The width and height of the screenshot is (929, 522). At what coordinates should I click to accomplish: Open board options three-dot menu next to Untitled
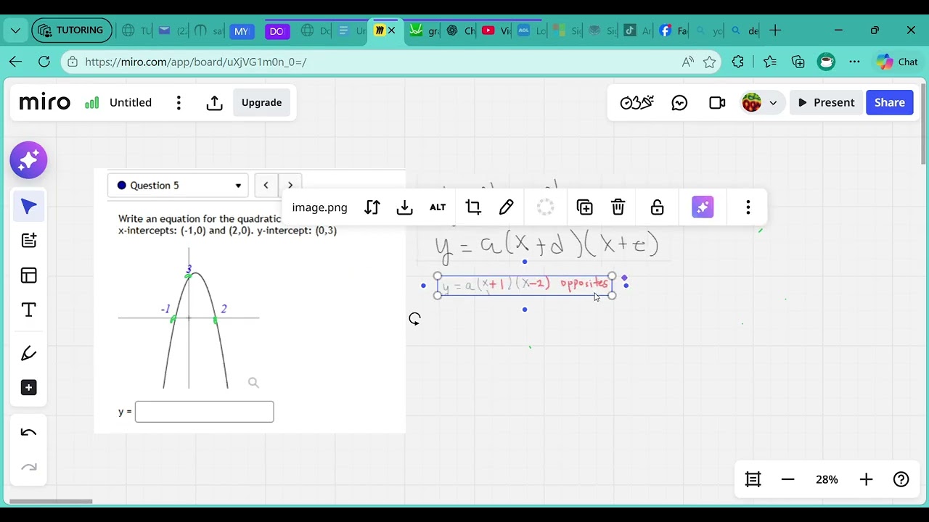tap(179, 103)
